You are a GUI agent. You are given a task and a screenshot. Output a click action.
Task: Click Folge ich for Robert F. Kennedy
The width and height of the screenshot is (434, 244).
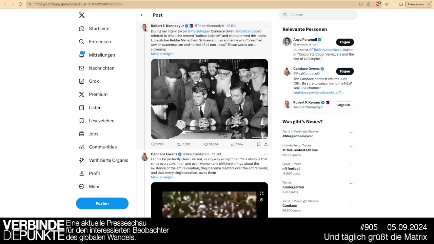pos(343,105)
